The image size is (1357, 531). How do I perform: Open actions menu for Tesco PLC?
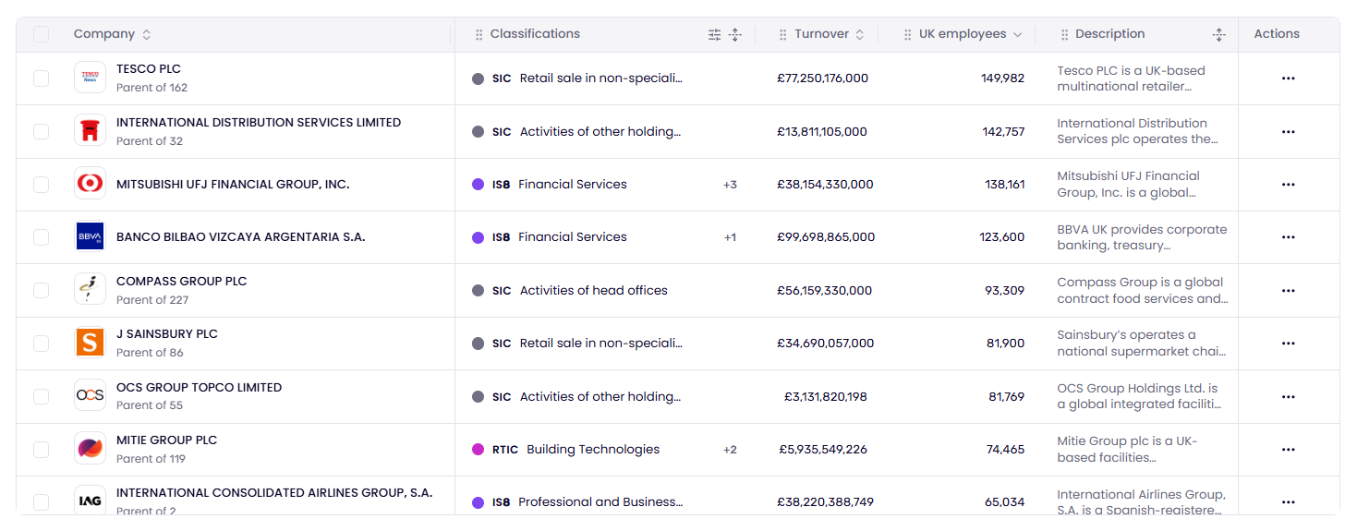pos(1288,78)
